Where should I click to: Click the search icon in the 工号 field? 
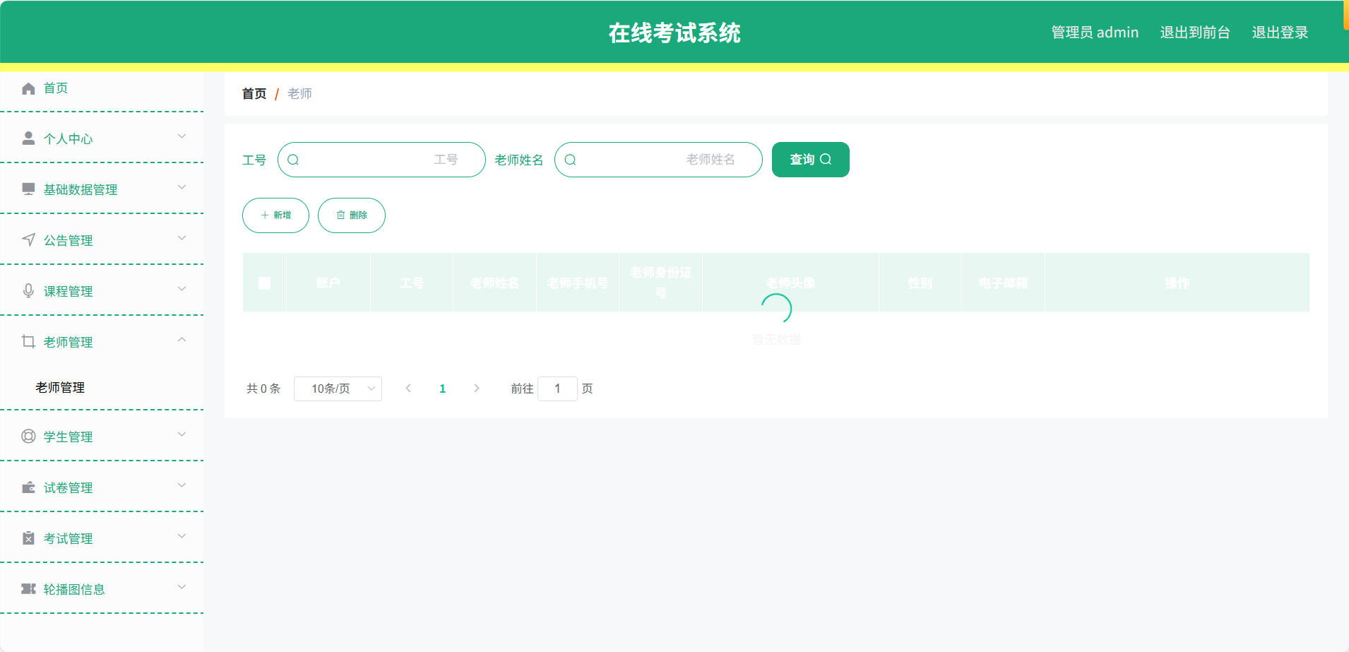(x=293, y=160)
